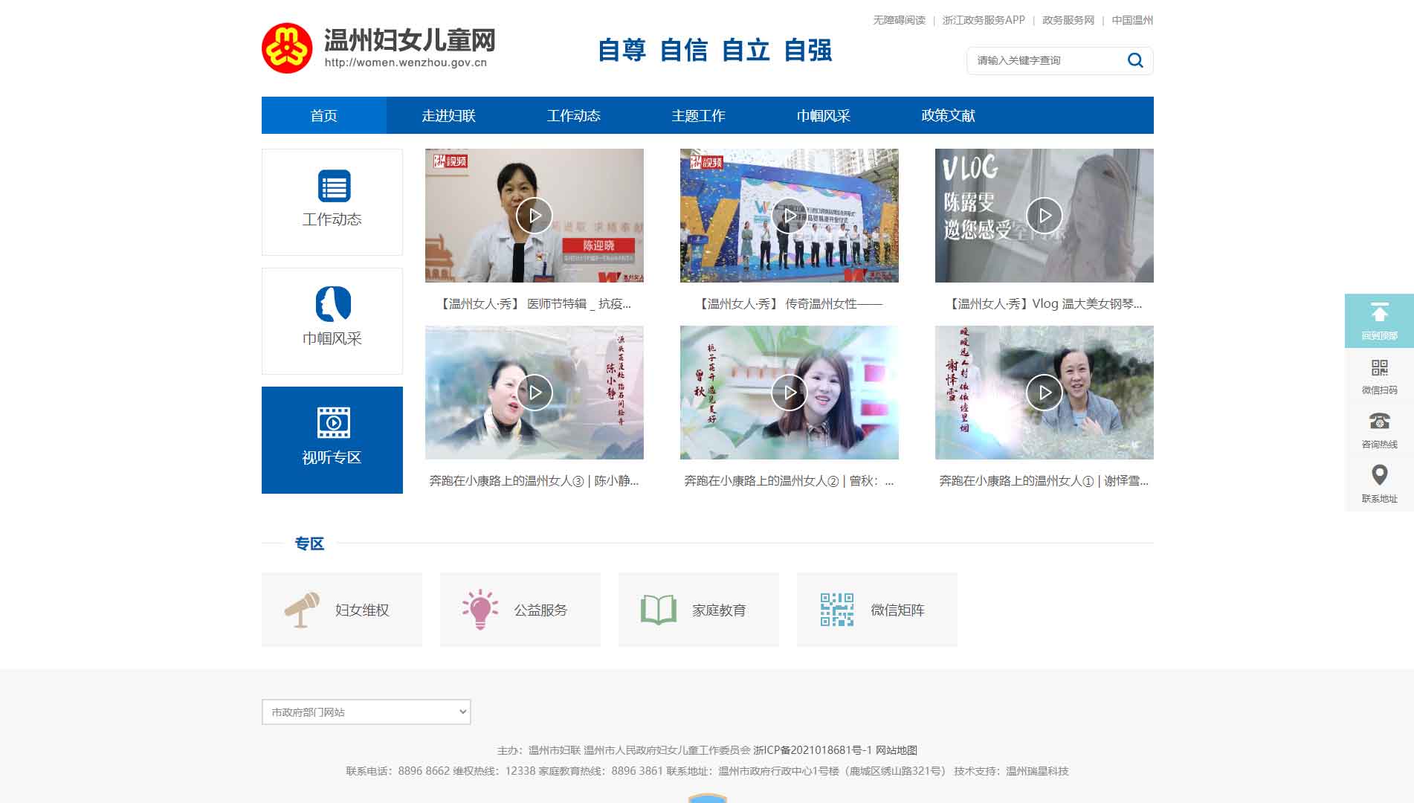Click the 温州妇女儿童网 site title

pos(410,40)
